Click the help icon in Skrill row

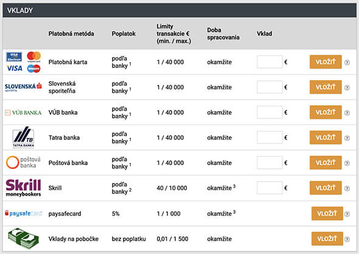point(347,188)
